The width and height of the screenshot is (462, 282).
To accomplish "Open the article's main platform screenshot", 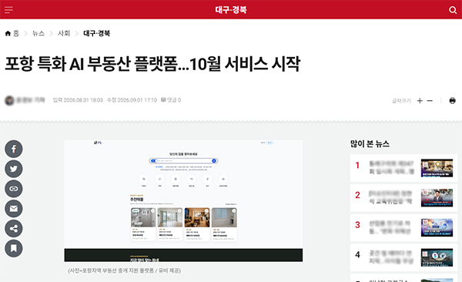I will pos(183,201).
